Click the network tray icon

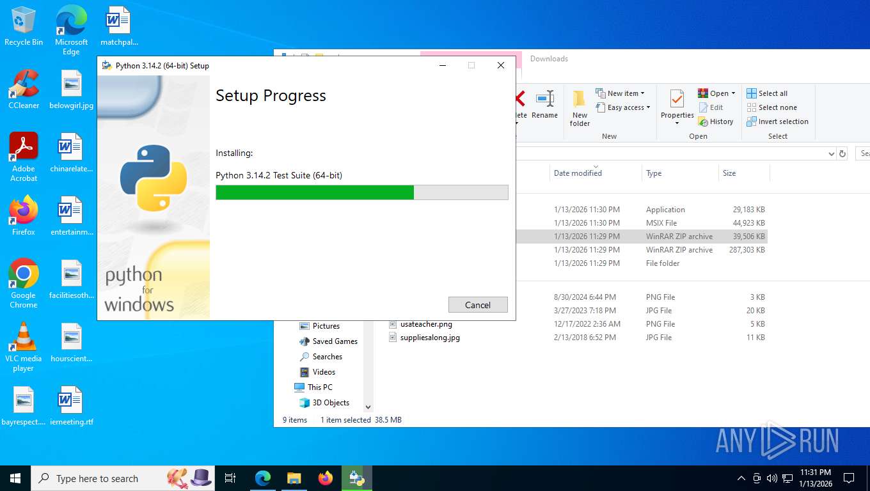(x=787, y=478)
